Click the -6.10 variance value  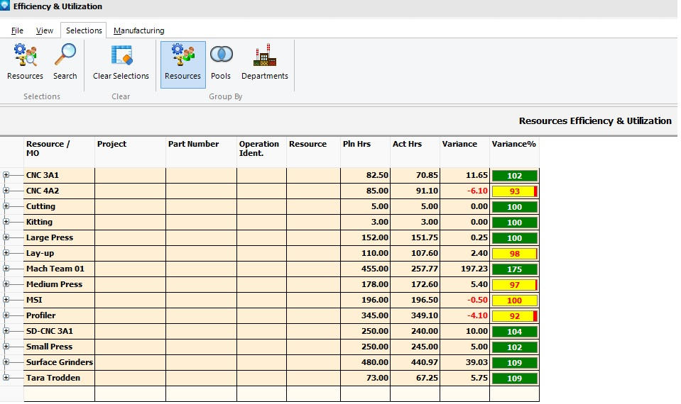tap(477, 191)
